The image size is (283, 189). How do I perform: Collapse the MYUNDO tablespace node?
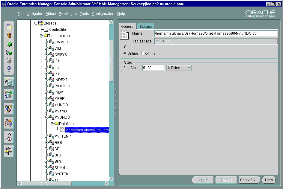pos(46,117)
